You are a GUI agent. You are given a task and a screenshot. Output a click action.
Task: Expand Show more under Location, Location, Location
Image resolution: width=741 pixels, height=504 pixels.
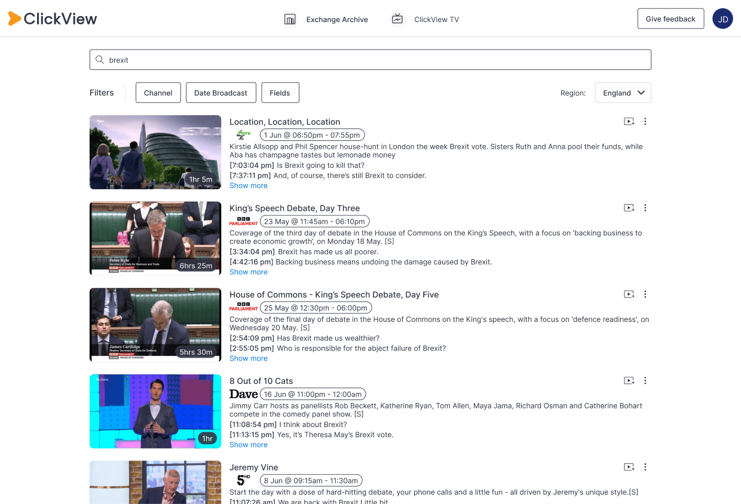pos(249,186)
